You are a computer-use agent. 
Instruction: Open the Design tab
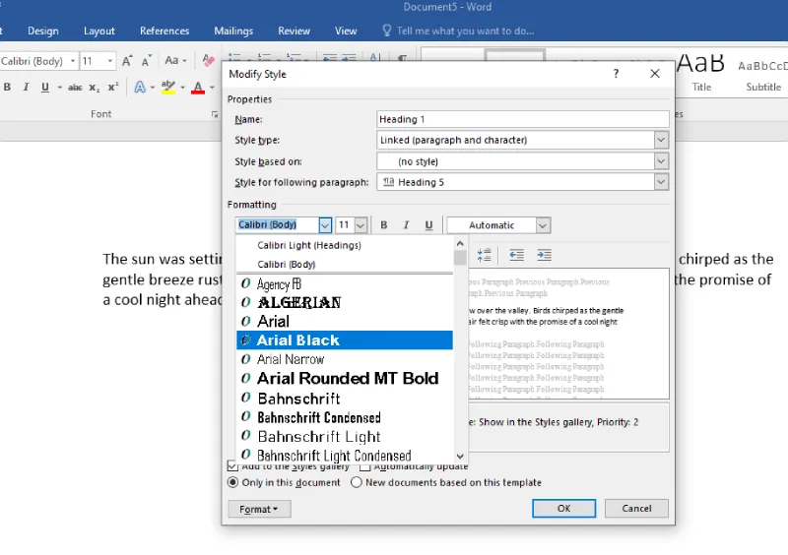[43, 31]
